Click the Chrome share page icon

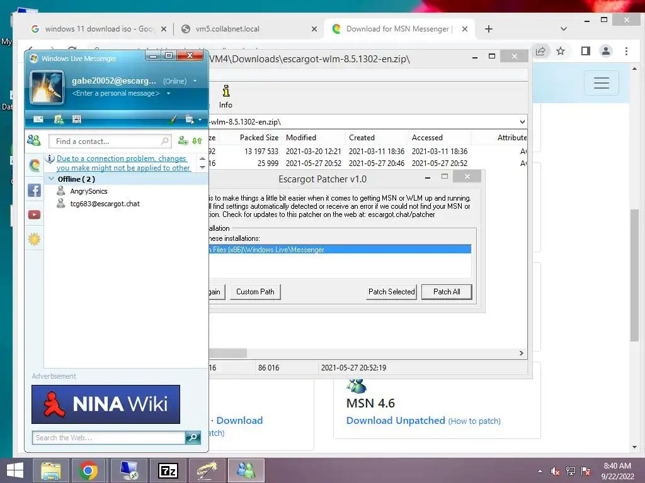540,52
